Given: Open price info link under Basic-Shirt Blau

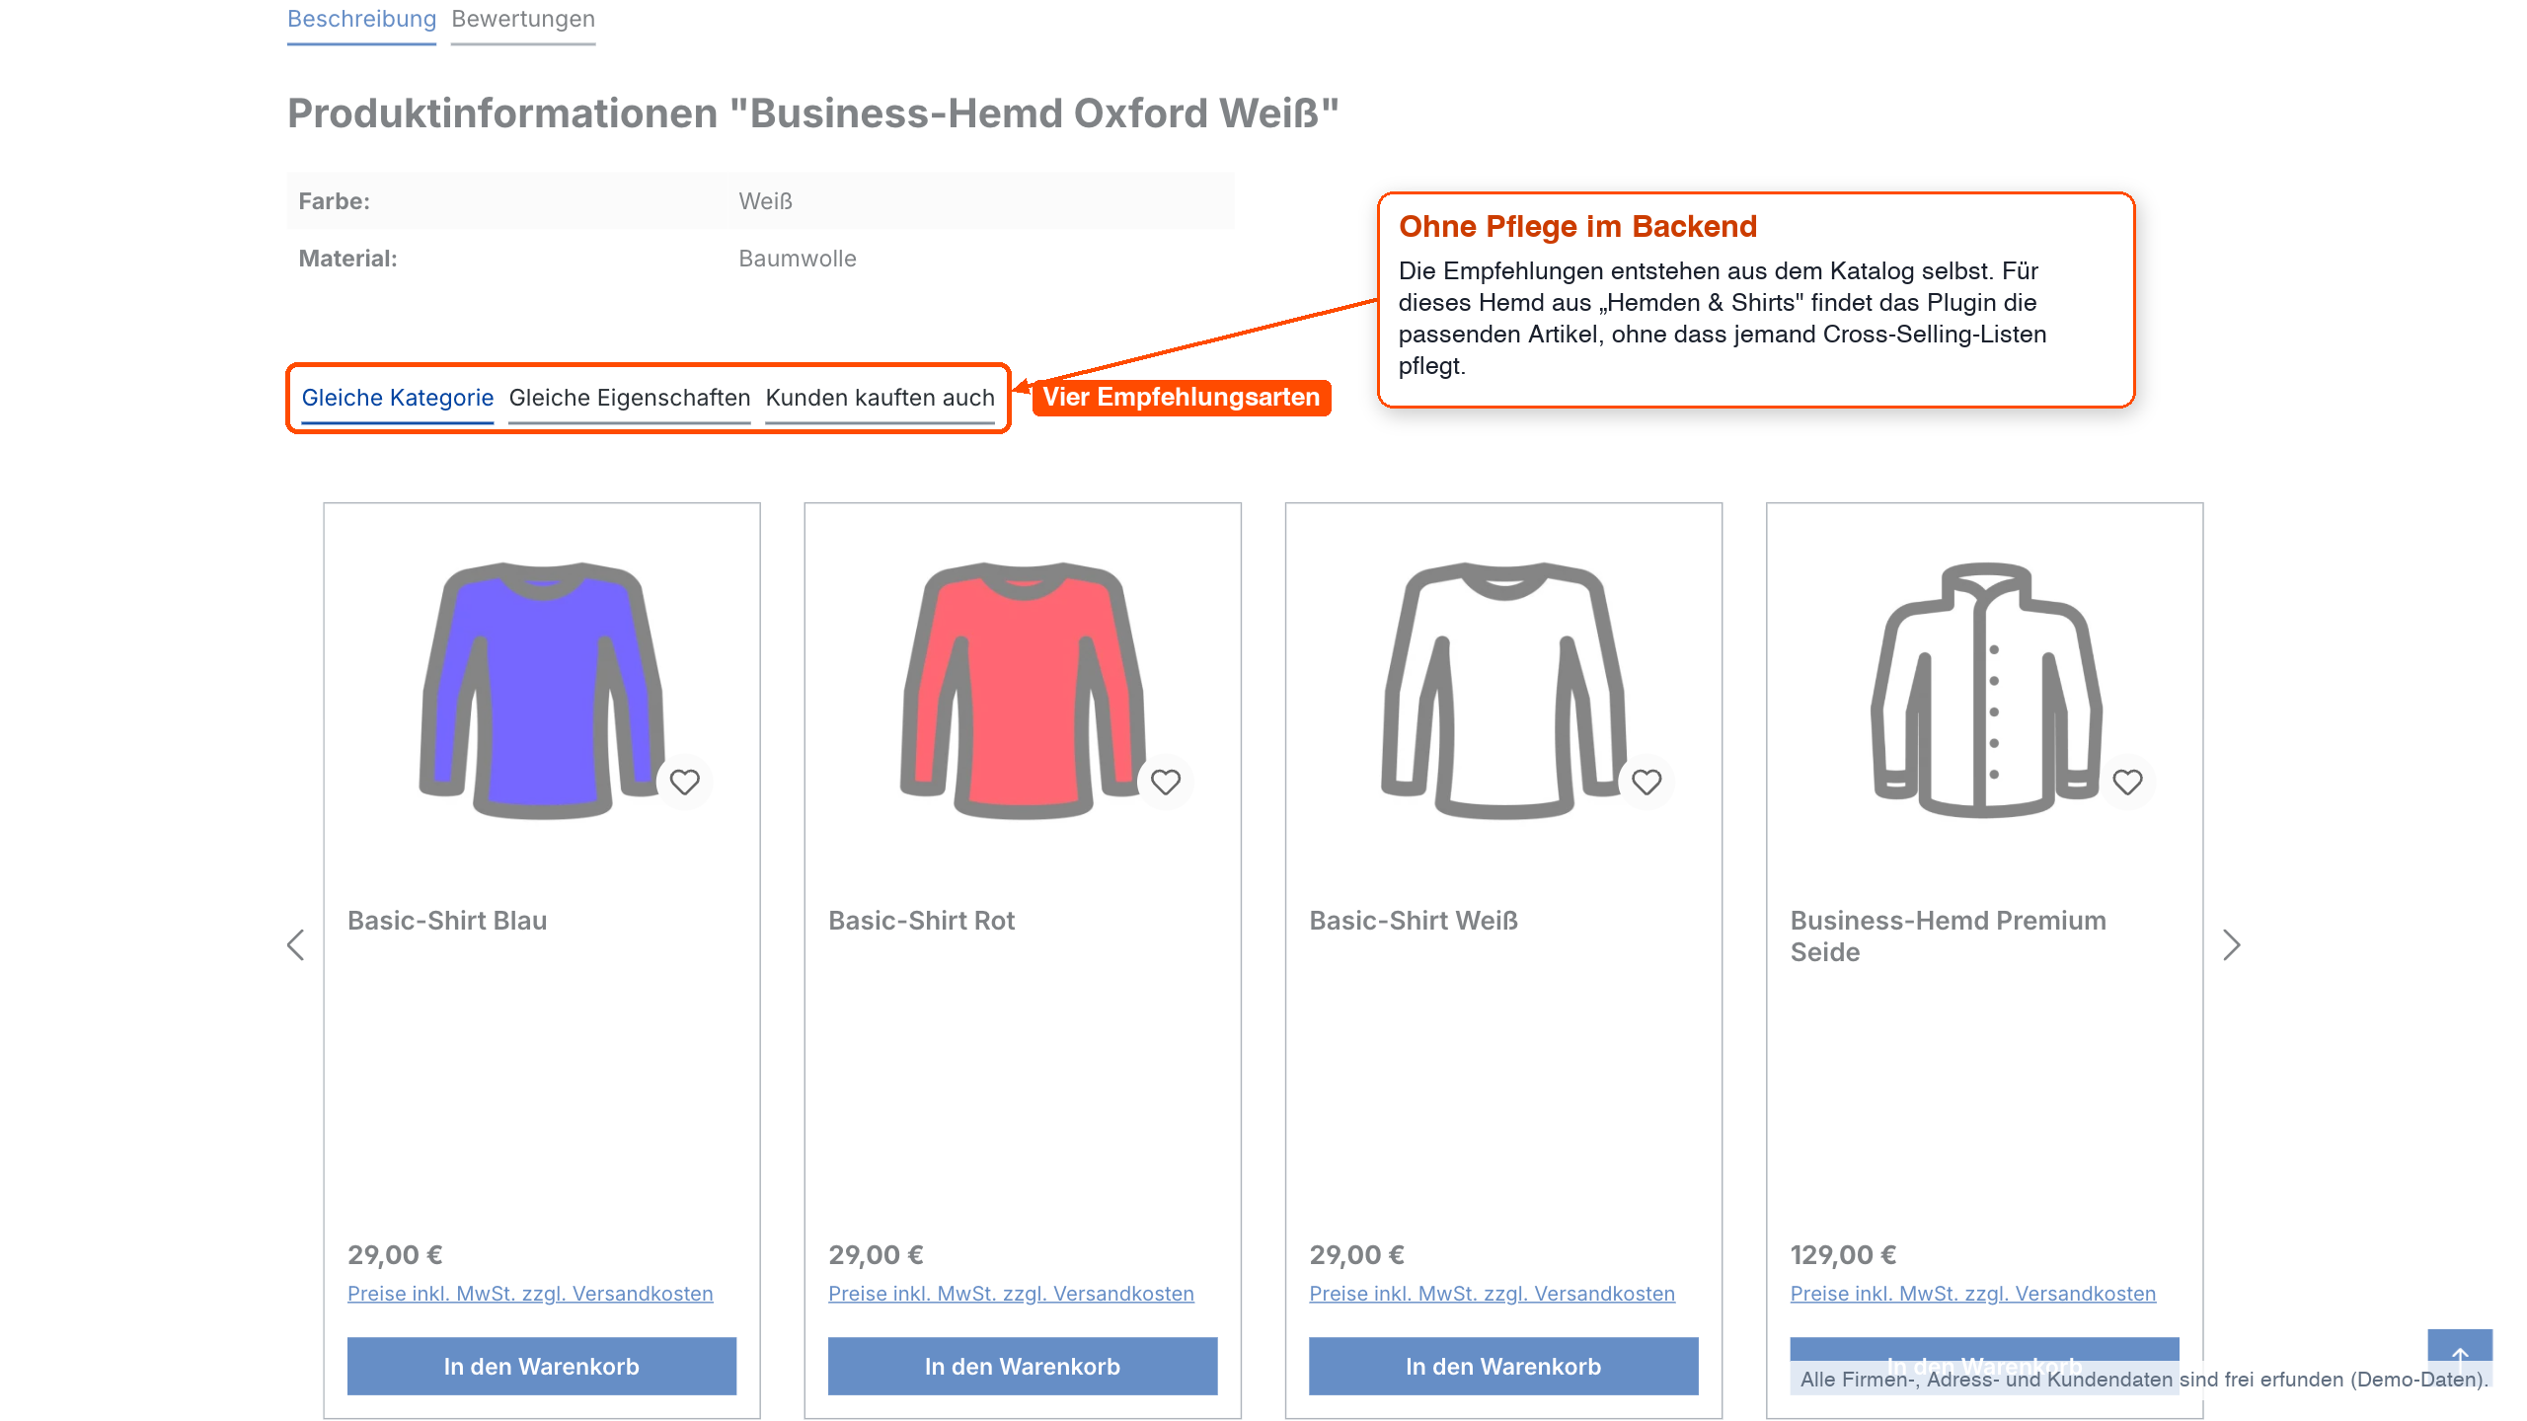Looking at the screenshot, I should click(530, 1293).
